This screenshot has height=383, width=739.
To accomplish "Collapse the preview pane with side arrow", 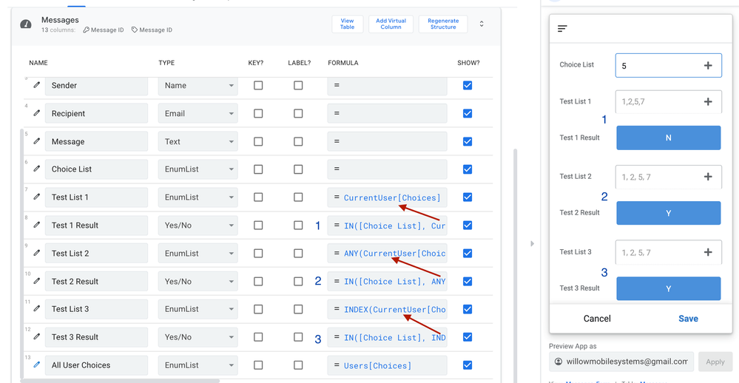I will coord(532,243).
